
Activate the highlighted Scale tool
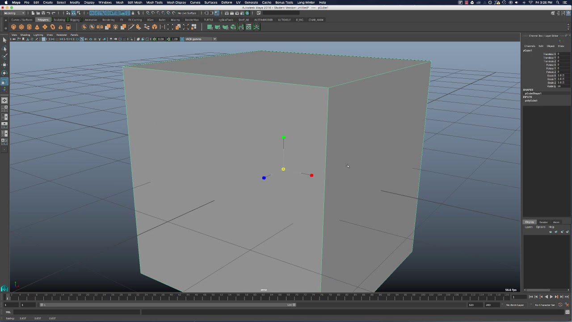click(4, 81)
